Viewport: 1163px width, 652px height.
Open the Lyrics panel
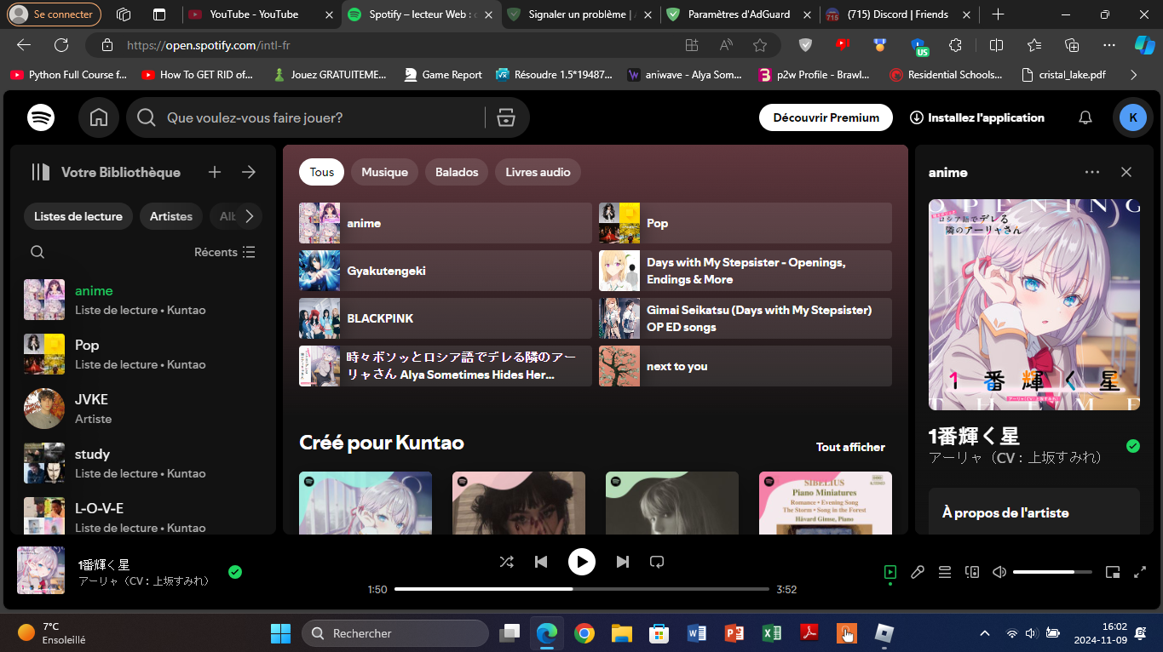[x=918, y=571]
